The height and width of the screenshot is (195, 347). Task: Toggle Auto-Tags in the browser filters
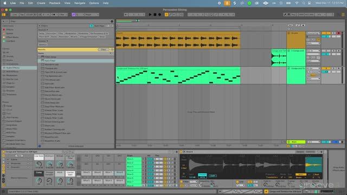(x=92, y=26)
